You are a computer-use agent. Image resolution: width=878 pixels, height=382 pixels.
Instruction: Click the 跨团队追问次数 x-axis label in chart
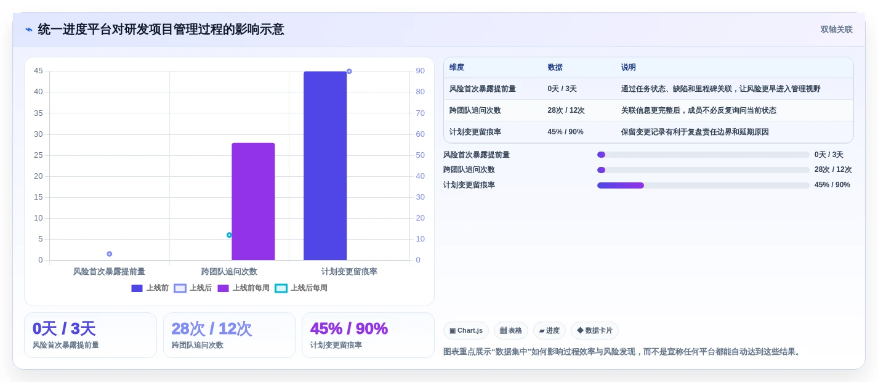pos(229,272)
